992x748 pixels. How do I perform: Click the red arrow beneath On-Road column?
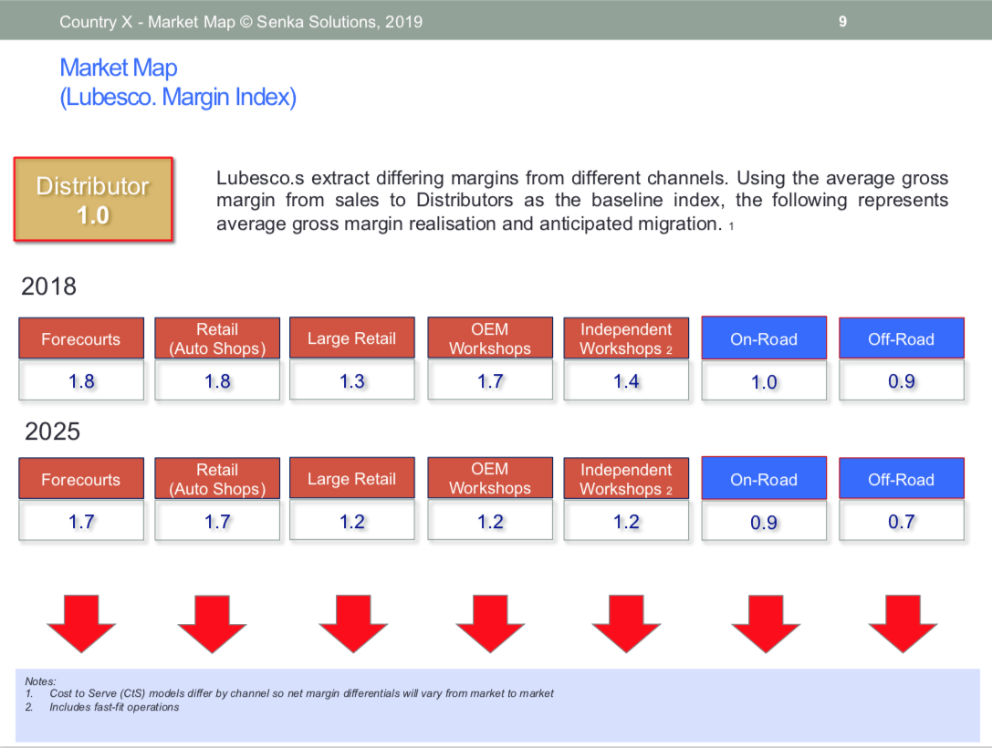pyautogui.click(x=765, y=621)
